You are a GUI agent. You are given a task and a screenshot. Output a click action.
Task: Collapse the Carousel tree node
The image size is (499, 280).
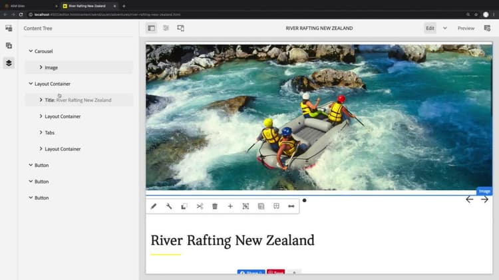[31, 51]
